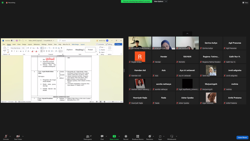The height and width of the screenshot is (141, 250).
Task: Switch to the Table Design tab
Action: pyautogui.click(x=75, y=44)
